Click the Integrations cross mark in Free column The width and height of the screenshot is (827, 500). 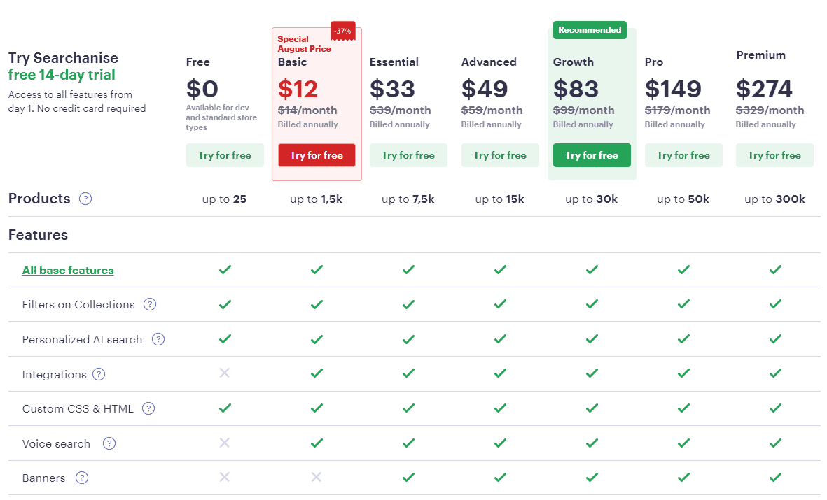click(225, 373)
